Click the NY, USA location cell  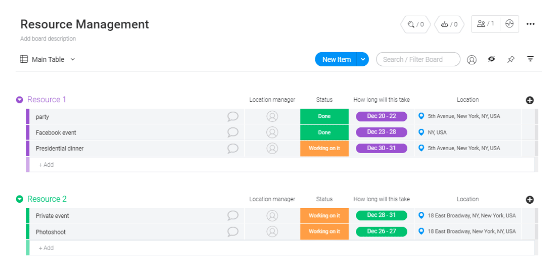tap(468, 133)
